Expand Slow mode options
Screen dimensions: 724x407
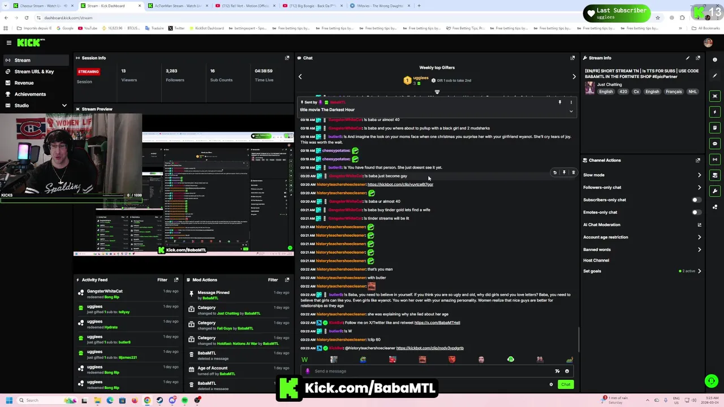click(699, 175)
